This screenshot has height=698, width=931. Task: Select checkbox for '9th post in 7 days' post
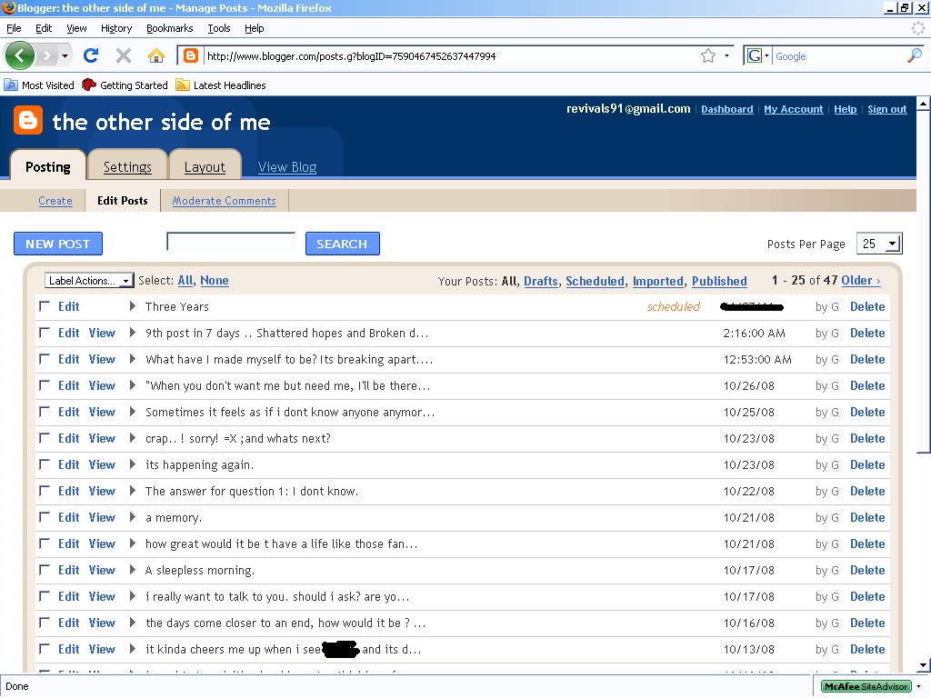[44, 333]
